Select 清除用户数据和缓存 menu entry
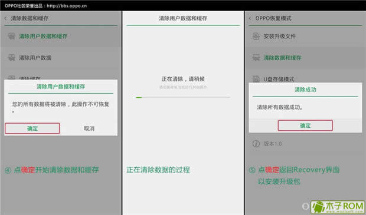 pos(61,37)
